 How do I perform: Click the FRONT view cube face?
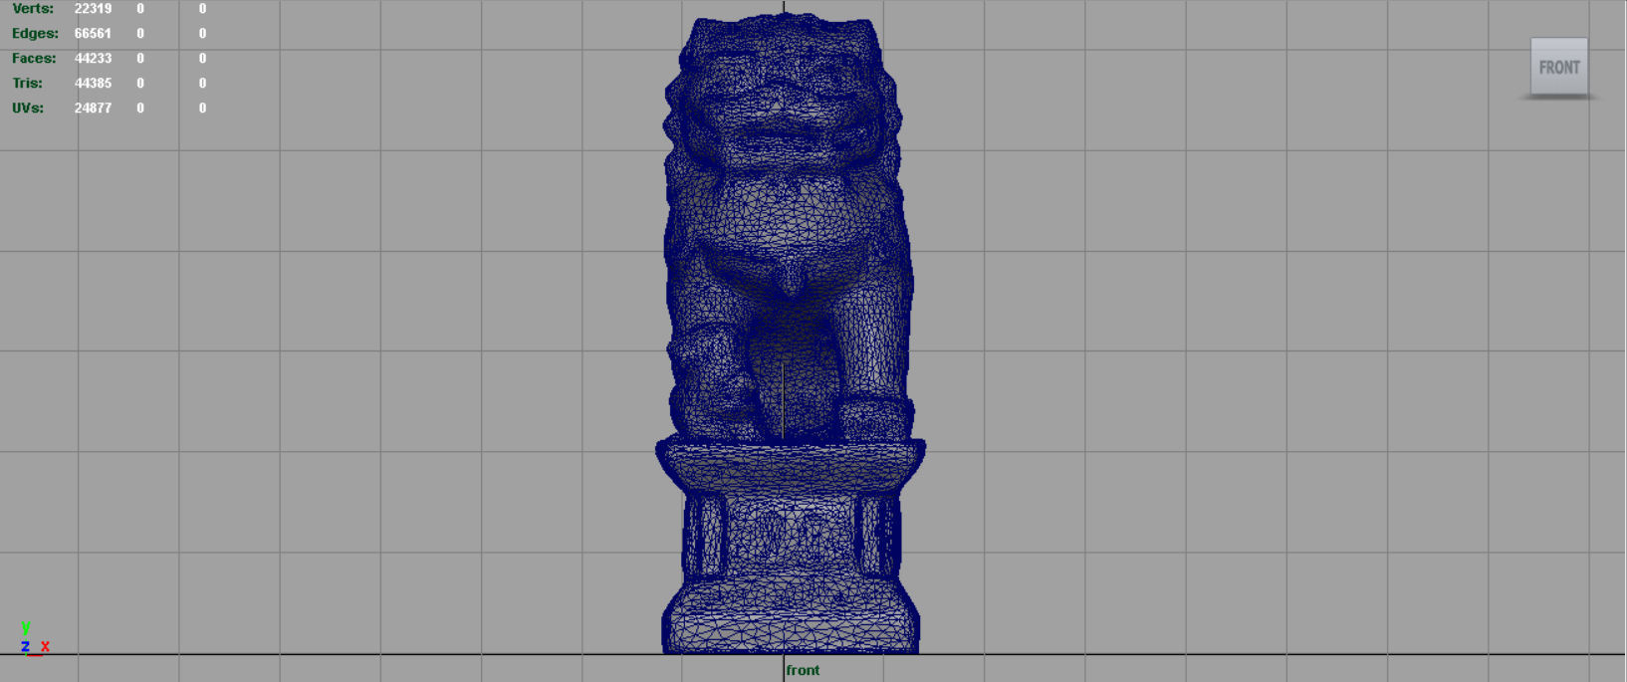pos(1558,67)
